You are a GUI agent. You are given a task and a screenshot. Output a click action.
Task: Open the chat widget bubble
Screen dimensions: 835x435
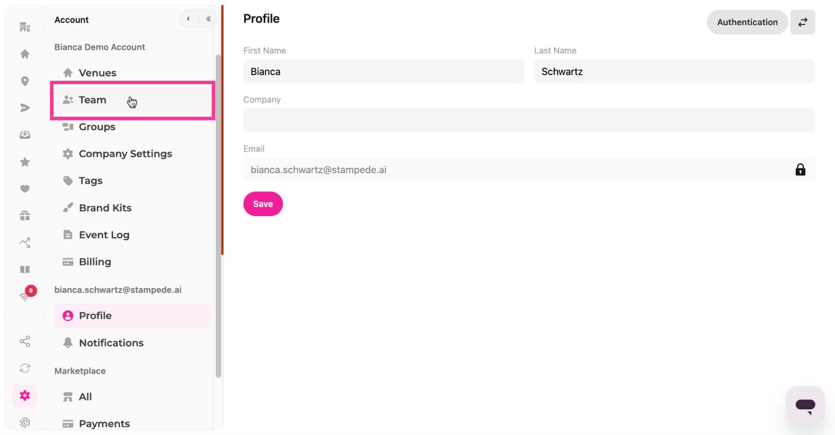pyautogui.click(x=805, y=406)
